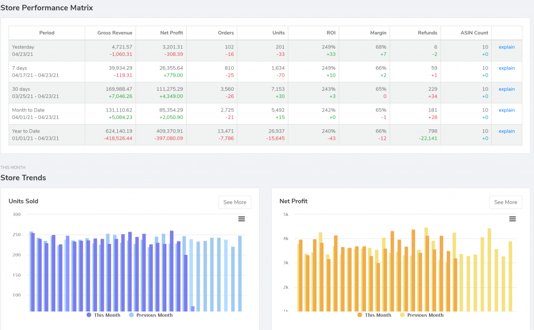Click gross revenue value 4,721.57
Viewport: 534px width, 330px height.
[122, 47]
